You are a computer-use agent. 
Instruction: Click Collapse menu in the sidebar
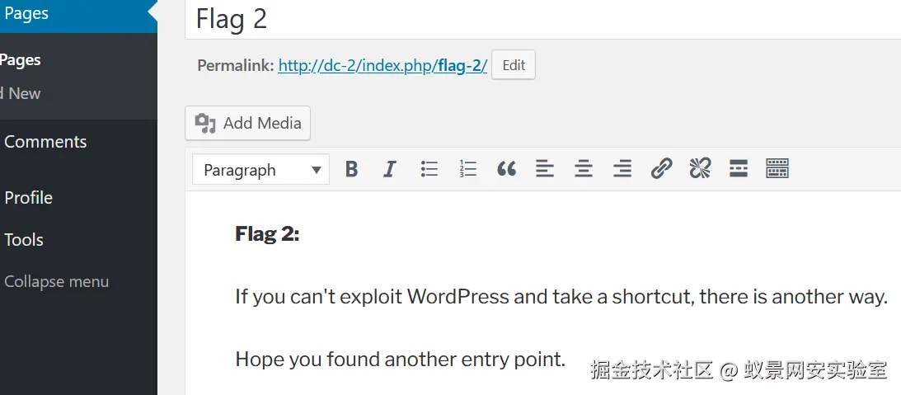[56, 282]
